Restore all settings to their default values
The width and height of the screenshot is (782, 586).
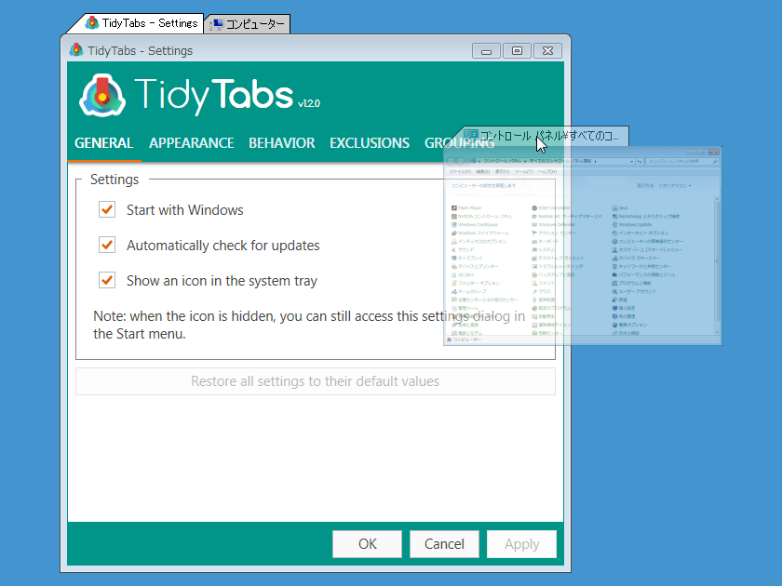click(316, 381)
